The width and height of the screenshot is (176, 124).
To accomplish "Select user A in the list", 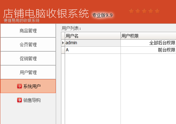I will pyautogui.click(x=119, y=50).
